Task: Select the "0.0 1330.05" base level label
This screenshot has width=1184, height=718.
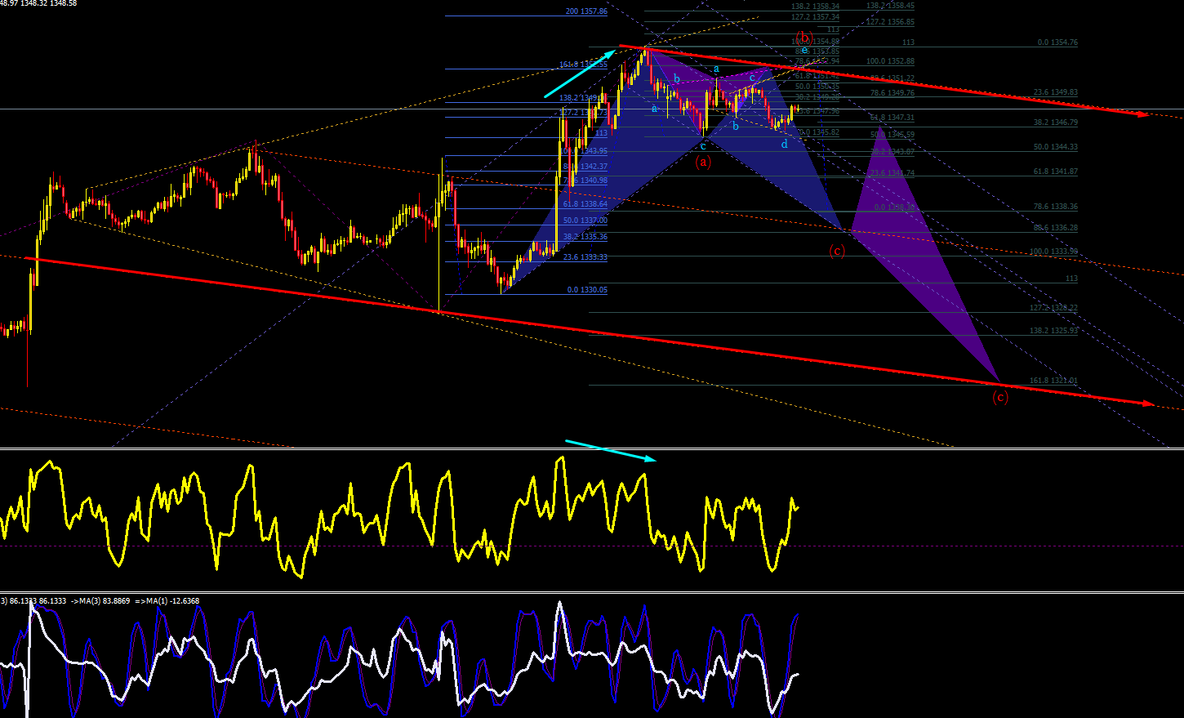Action: coord(587,290)
